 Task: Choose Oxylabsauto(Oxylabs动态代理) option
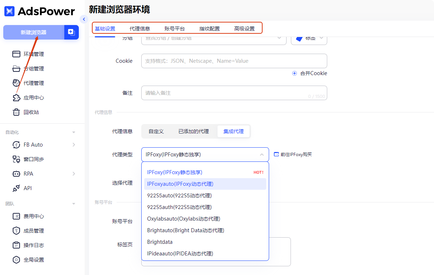click(205, 219)
